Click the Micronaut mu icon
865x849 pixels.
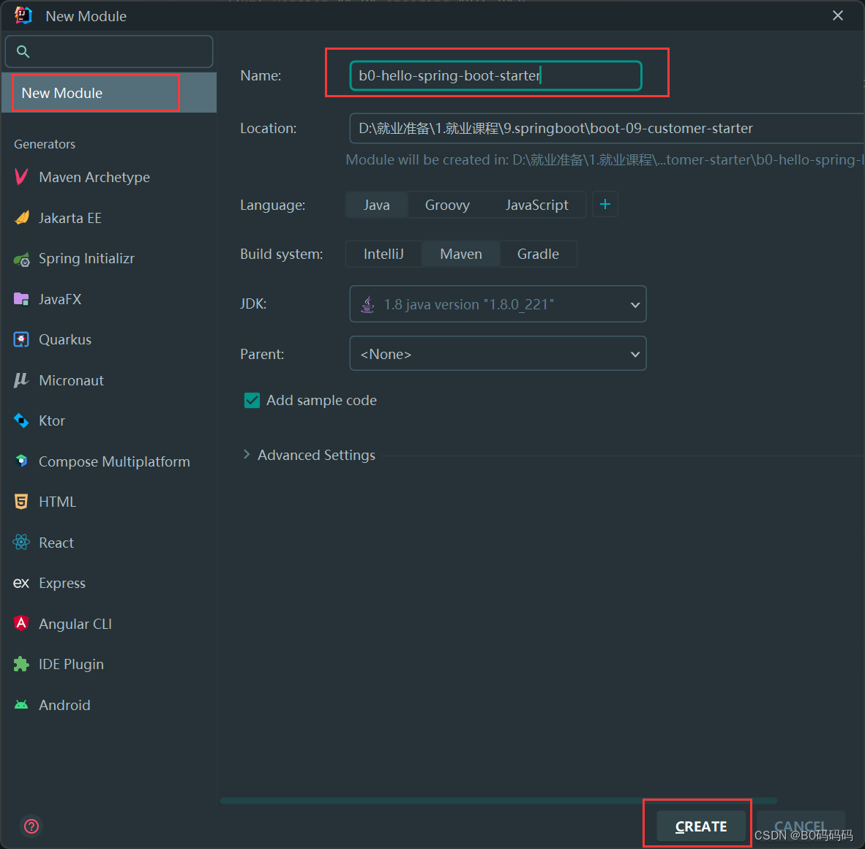[x=21, y=380]
